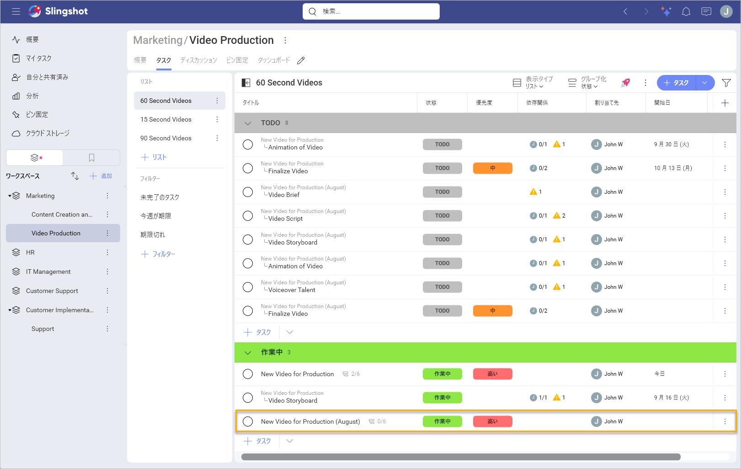Collapse the 作業中 group header
This screenshot has width=741, height=469.
click(x=248, y=352)
